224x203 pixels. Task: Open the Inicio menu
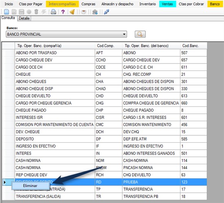click(x=9, y=4)
